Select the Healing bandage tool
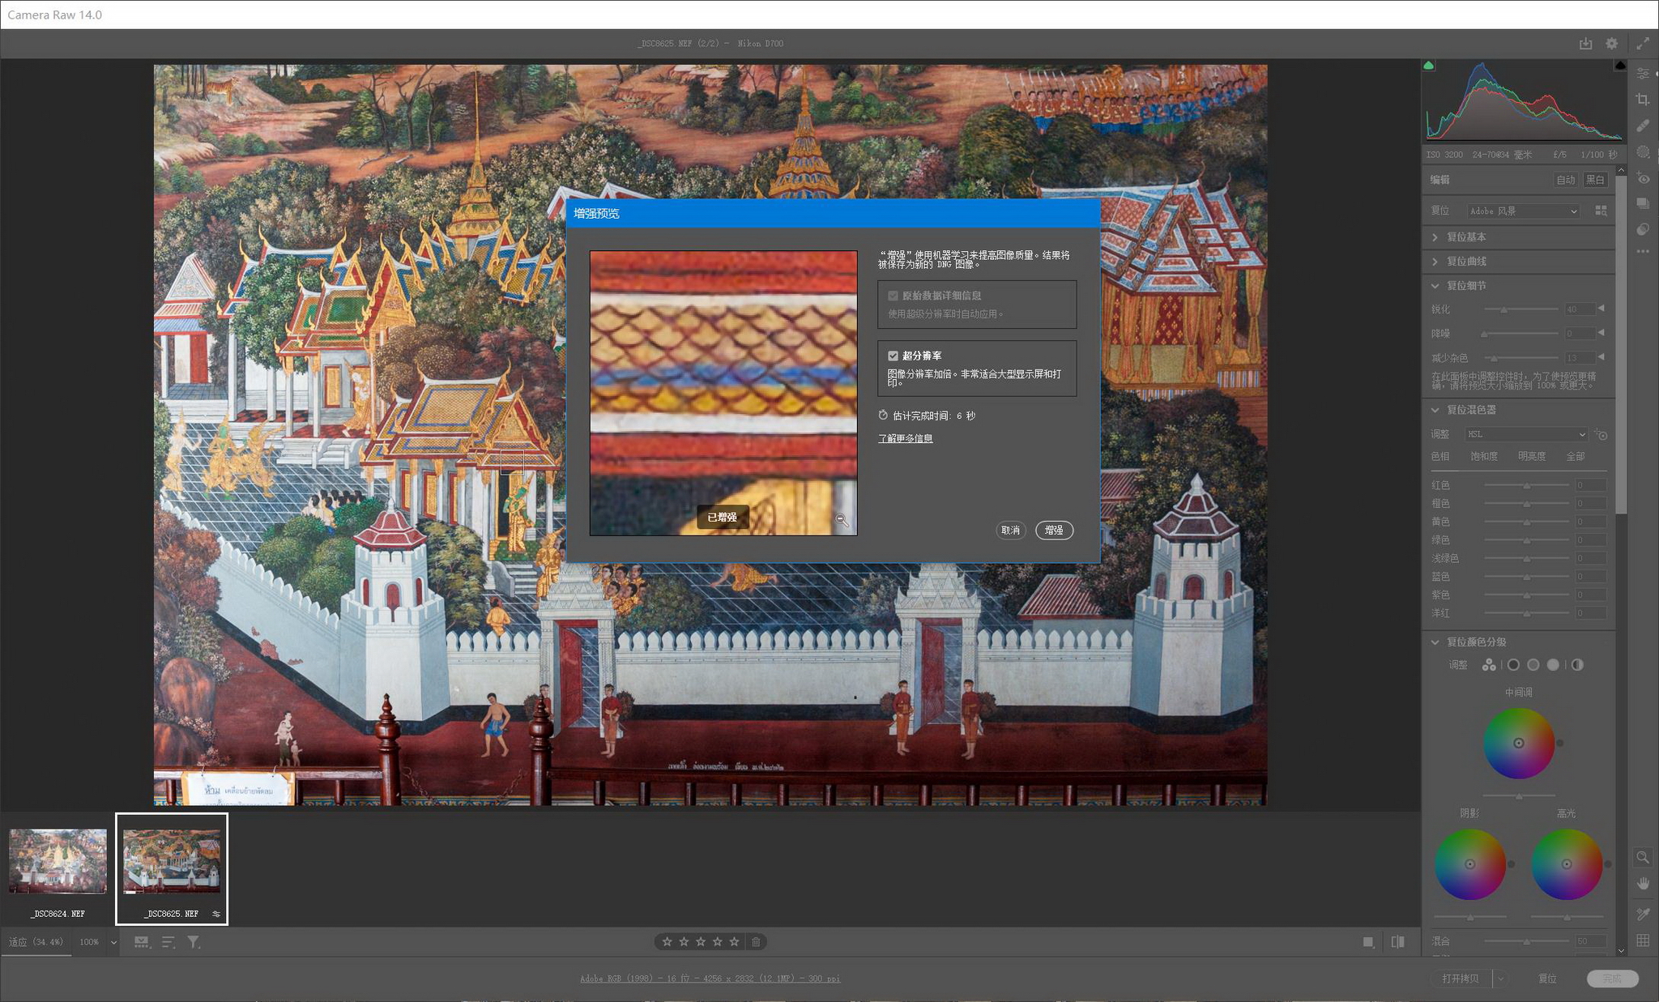Viewport: 1659px width, 1002px height. pyautogui.click(x=1643, y=126)
